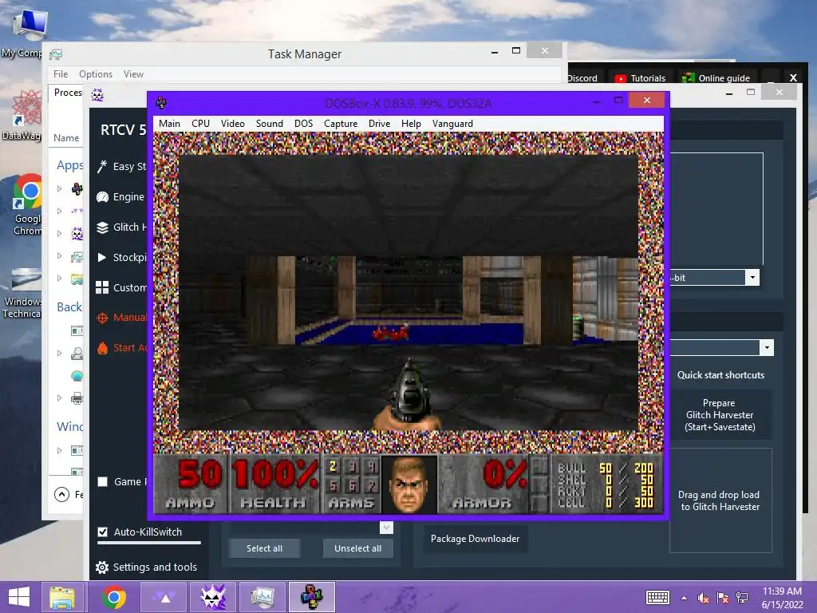Click the RTCV window title icon
This screenshot has height=613, width=817.
97,95
